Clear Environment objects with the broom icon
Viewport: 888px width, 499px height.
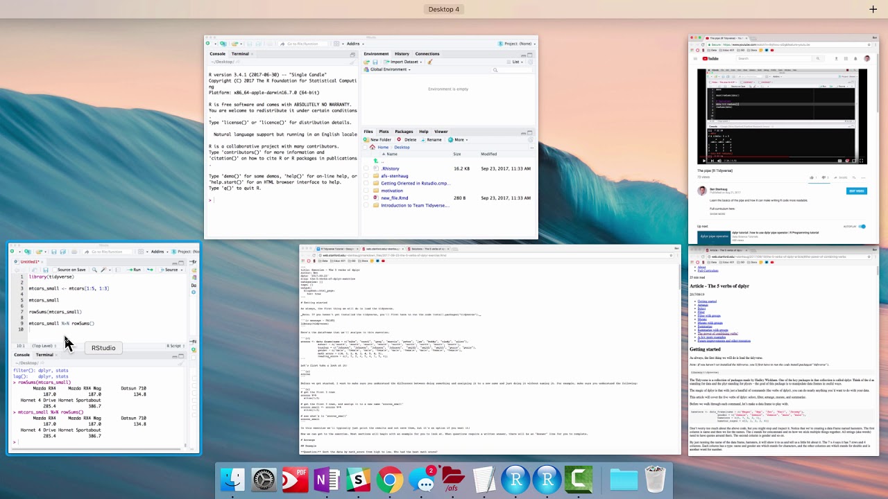(430, 62)
